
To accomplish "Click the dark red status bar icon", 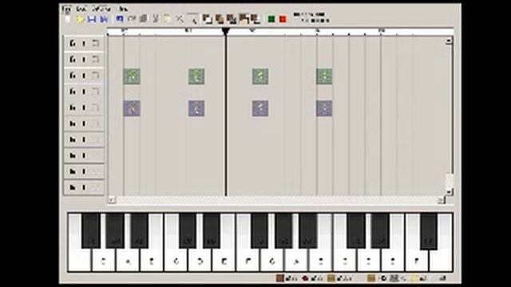I will coord(305,278).
